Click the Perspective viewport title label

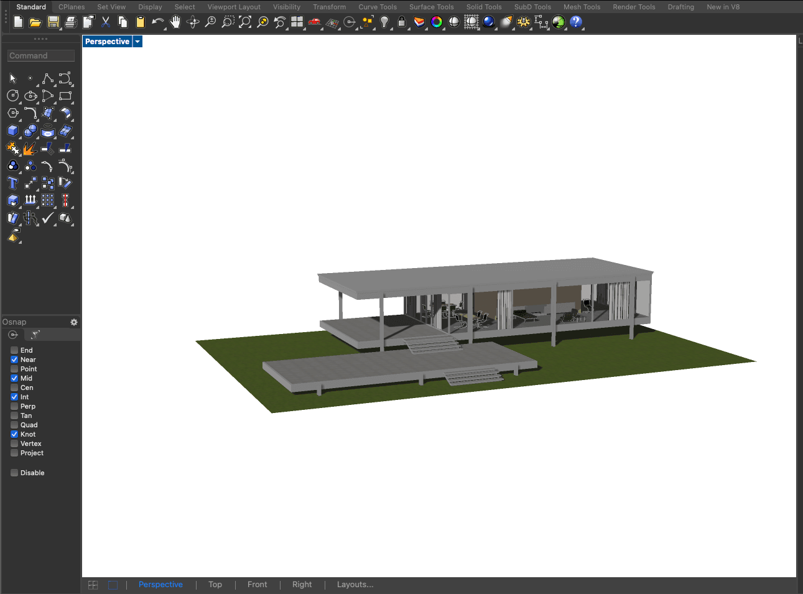point(107,42)
